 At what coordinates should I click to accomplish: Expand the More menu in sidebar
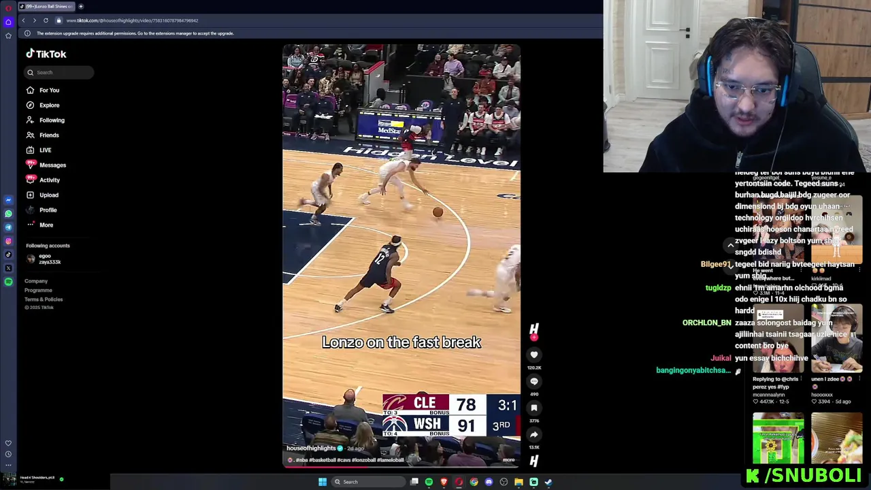coord(39,225)
